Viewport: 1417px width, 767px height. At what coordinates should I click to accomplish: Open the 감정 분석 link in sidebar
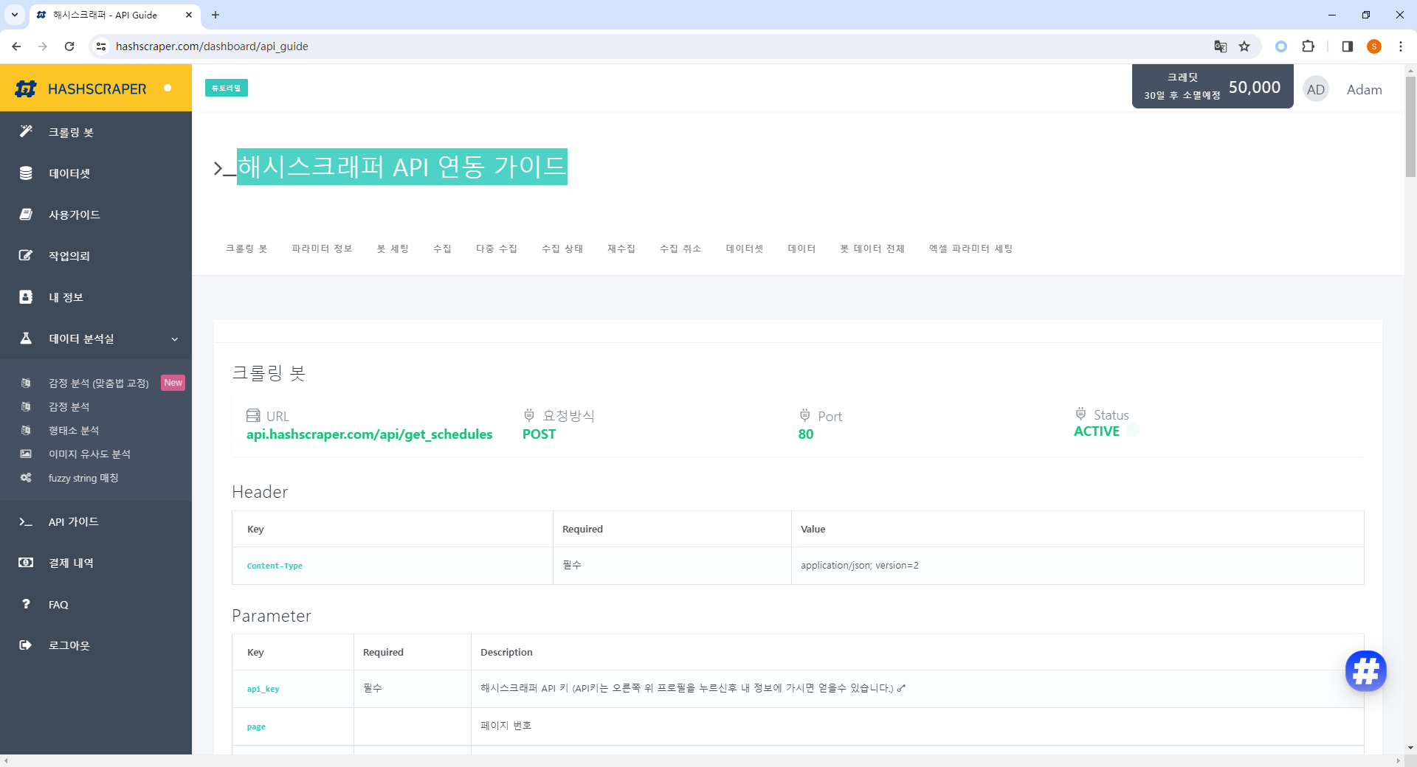(69, 406)
